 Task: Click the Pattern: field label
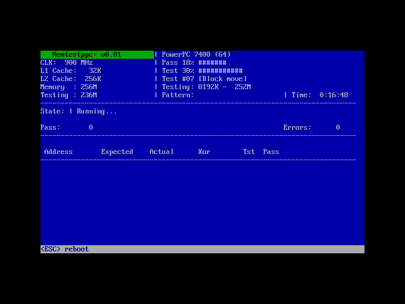(178, 95)
